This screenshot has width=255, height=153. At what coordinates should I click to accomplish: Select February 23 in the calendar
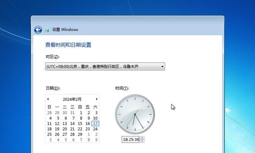(88, 129)
